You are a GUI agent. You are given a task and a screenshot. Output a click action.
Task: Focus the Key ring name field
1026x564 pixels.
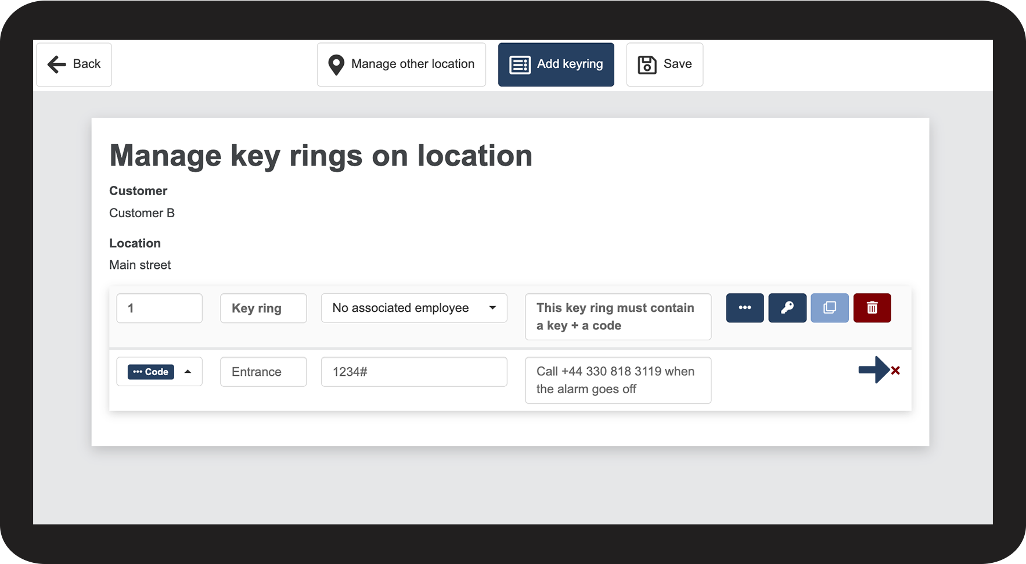click(x=263, y=308)
